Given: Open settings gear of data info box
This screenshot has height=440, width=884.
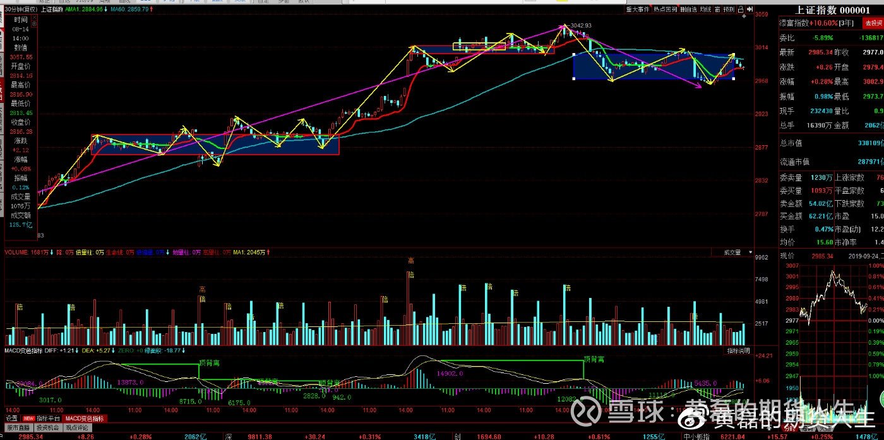Looking at the screenshot, I should (34, 24).
